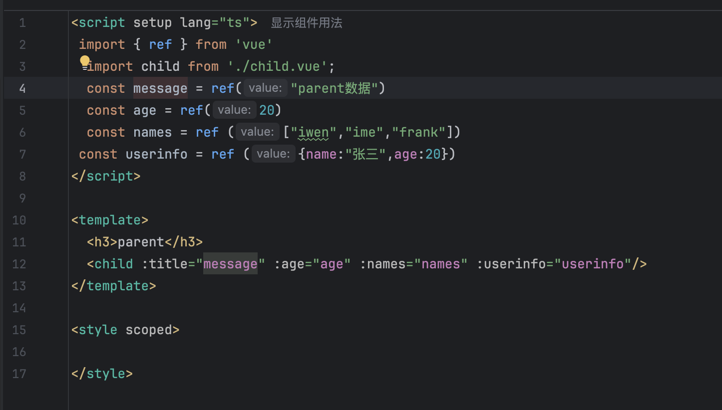Click the names value in :names binding

pos(441,264)
